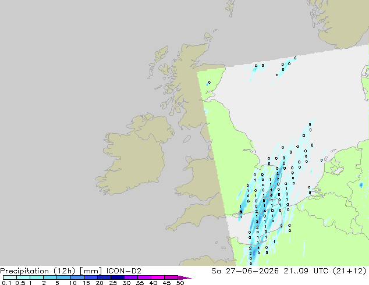Click the date text '27-06-2026'
Viewport: 369px width, 285px height.
(x=252, y=271)
